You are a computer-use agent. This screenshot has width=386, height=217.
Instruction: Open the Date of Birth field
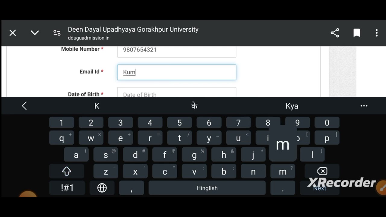pyautogui.click(x=177, y=92)
